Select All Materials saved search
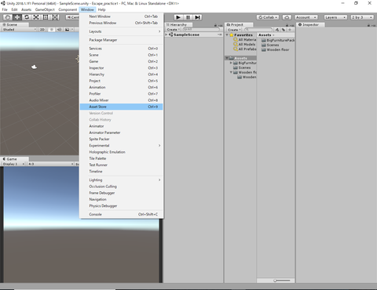 (x=244, y=40)
